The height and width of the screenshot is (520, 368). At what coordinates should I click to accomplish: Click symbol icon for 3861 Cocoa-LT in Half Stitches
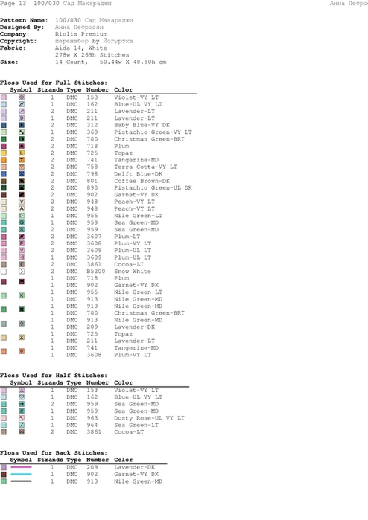[x=22, y=431]
